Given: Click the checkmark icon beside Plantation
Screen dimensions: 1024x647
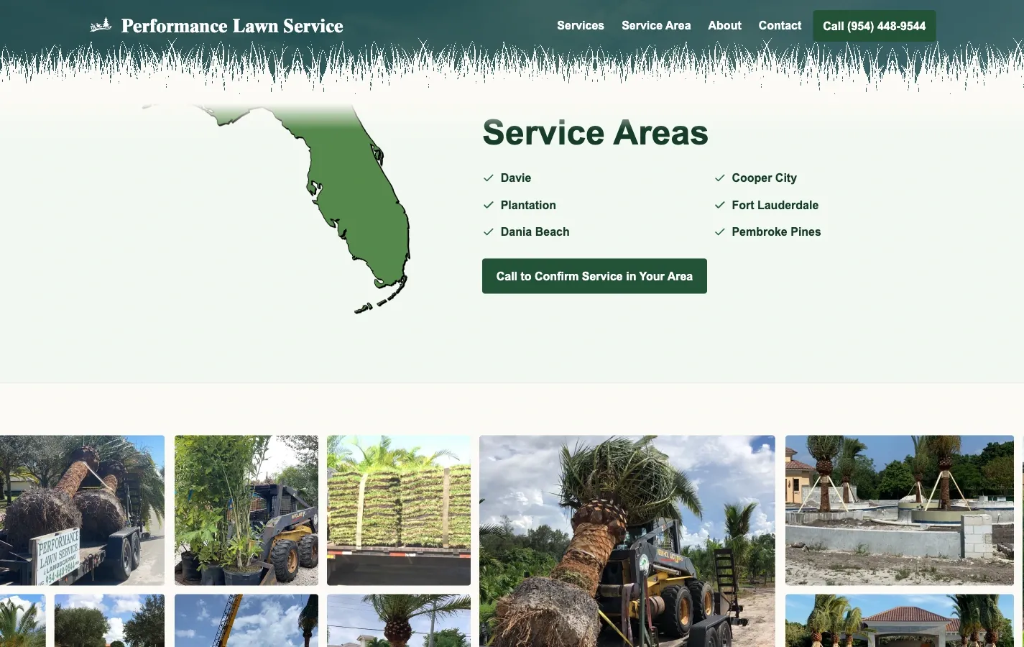Looking at the screenshot, I should tap(489, 205).
